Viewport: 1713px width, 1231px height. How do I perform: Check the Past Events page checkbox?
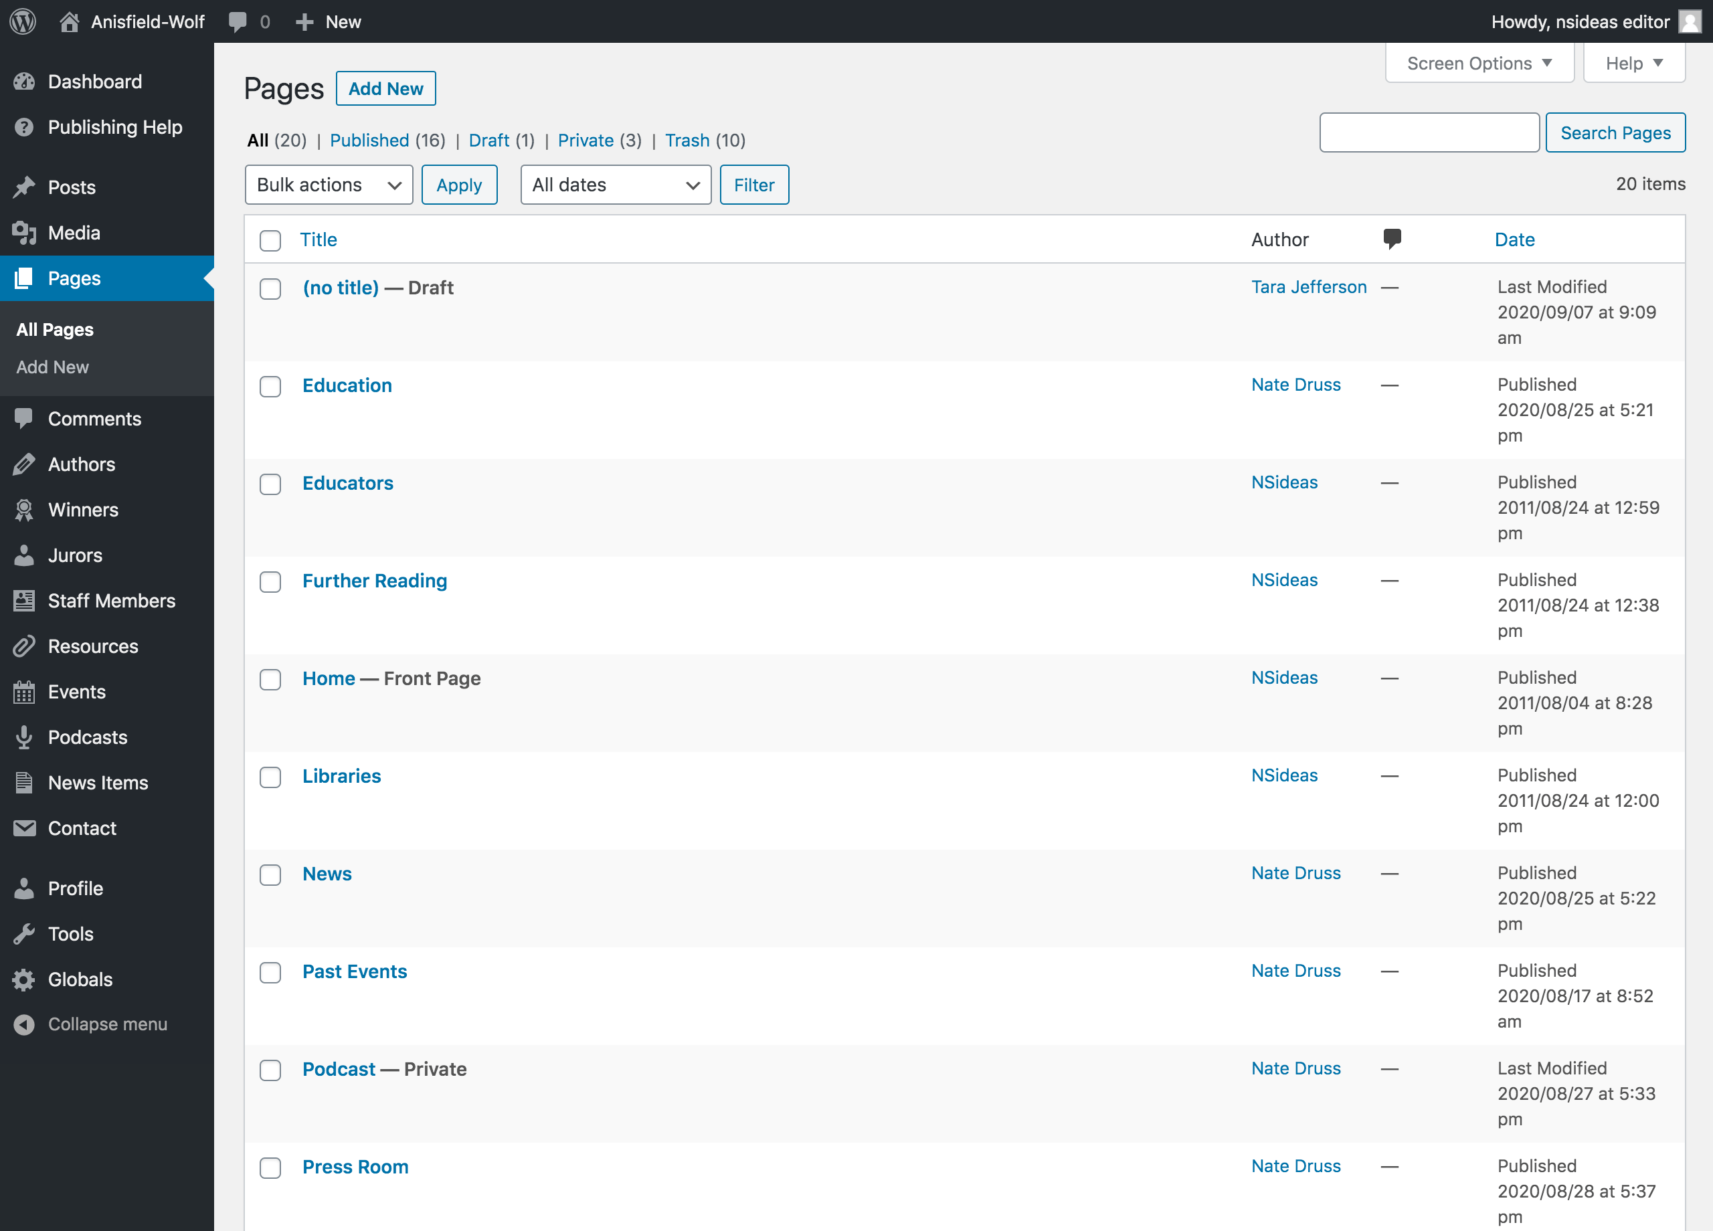click(270, 972)
